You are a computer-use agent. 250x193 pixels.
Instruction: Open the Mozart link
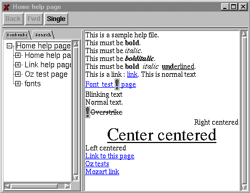[x=102, y=171]
